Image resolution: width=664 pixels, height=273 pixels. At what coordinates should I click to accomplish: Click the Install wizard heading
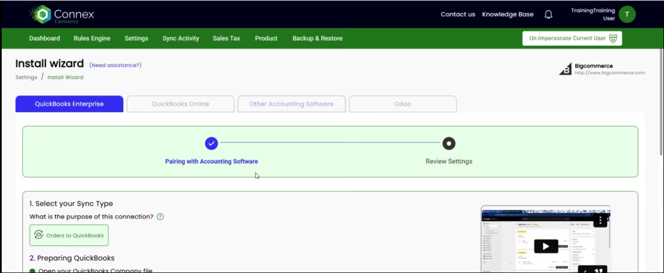pos(50,64)
